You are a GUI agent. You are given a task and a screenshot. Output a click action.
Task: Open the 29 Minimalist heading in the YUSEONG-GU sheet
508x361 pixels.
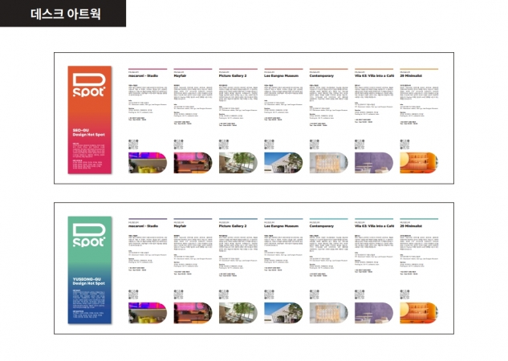[414, 227]
